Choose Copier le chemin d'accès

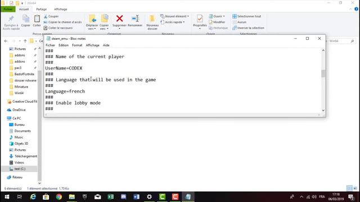click(62, 22)
